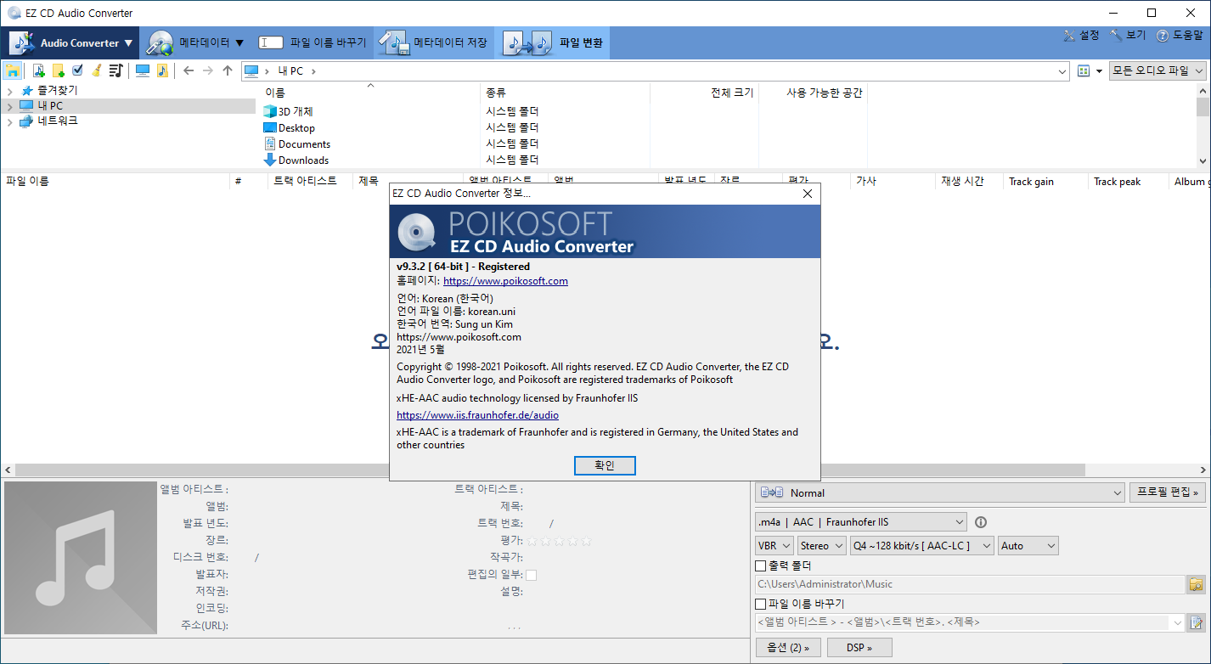The width and height of the screenshot is (1211, 664).
Task: Open the 모든 오디오 파일 filter dropdown
Action: coord(1158,71)
